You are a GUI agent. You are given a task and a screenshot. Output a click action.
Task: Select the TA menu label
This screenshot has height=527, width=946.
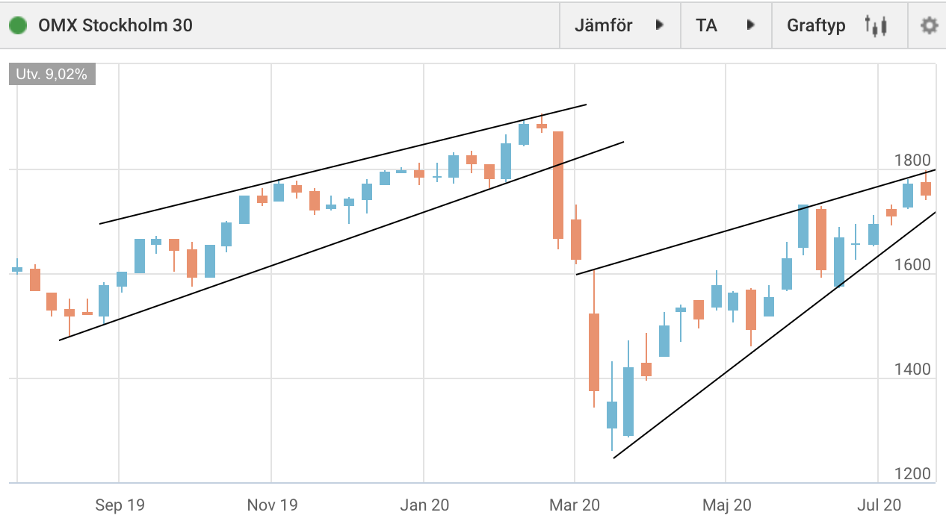tap(706, 25)
